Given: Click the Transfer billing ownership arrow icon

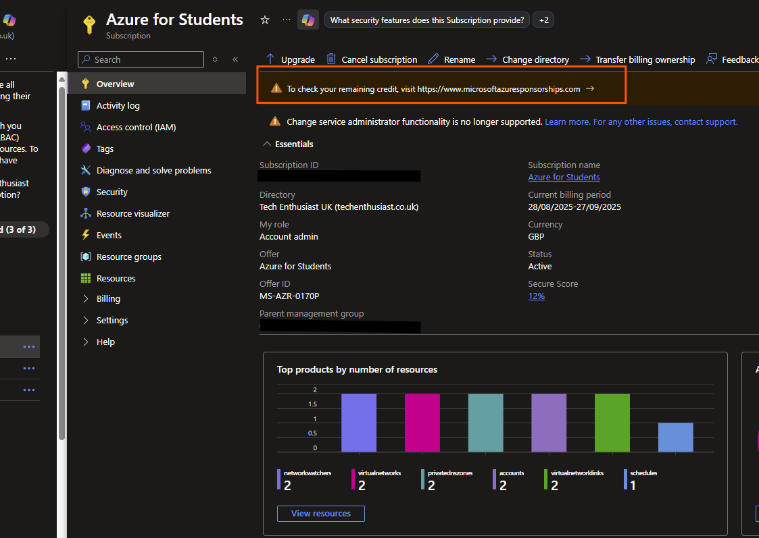Looking at the screenshot, I should pos(585,59).
